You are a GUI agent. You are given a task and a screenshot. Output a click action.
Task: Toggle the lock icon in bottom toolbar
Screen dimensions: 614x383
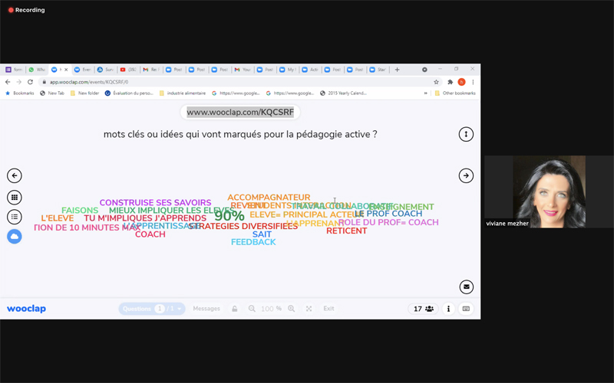point(235,309)
